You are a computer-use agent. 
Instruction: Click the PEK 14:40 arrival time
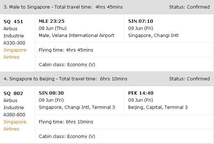pyautogui.click(x=141, y=93)
